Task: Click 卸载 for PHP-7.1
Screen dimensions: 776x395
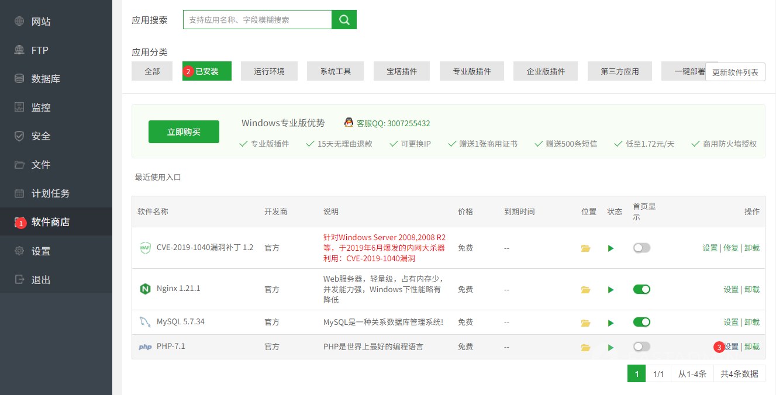Action: [752, 347]
